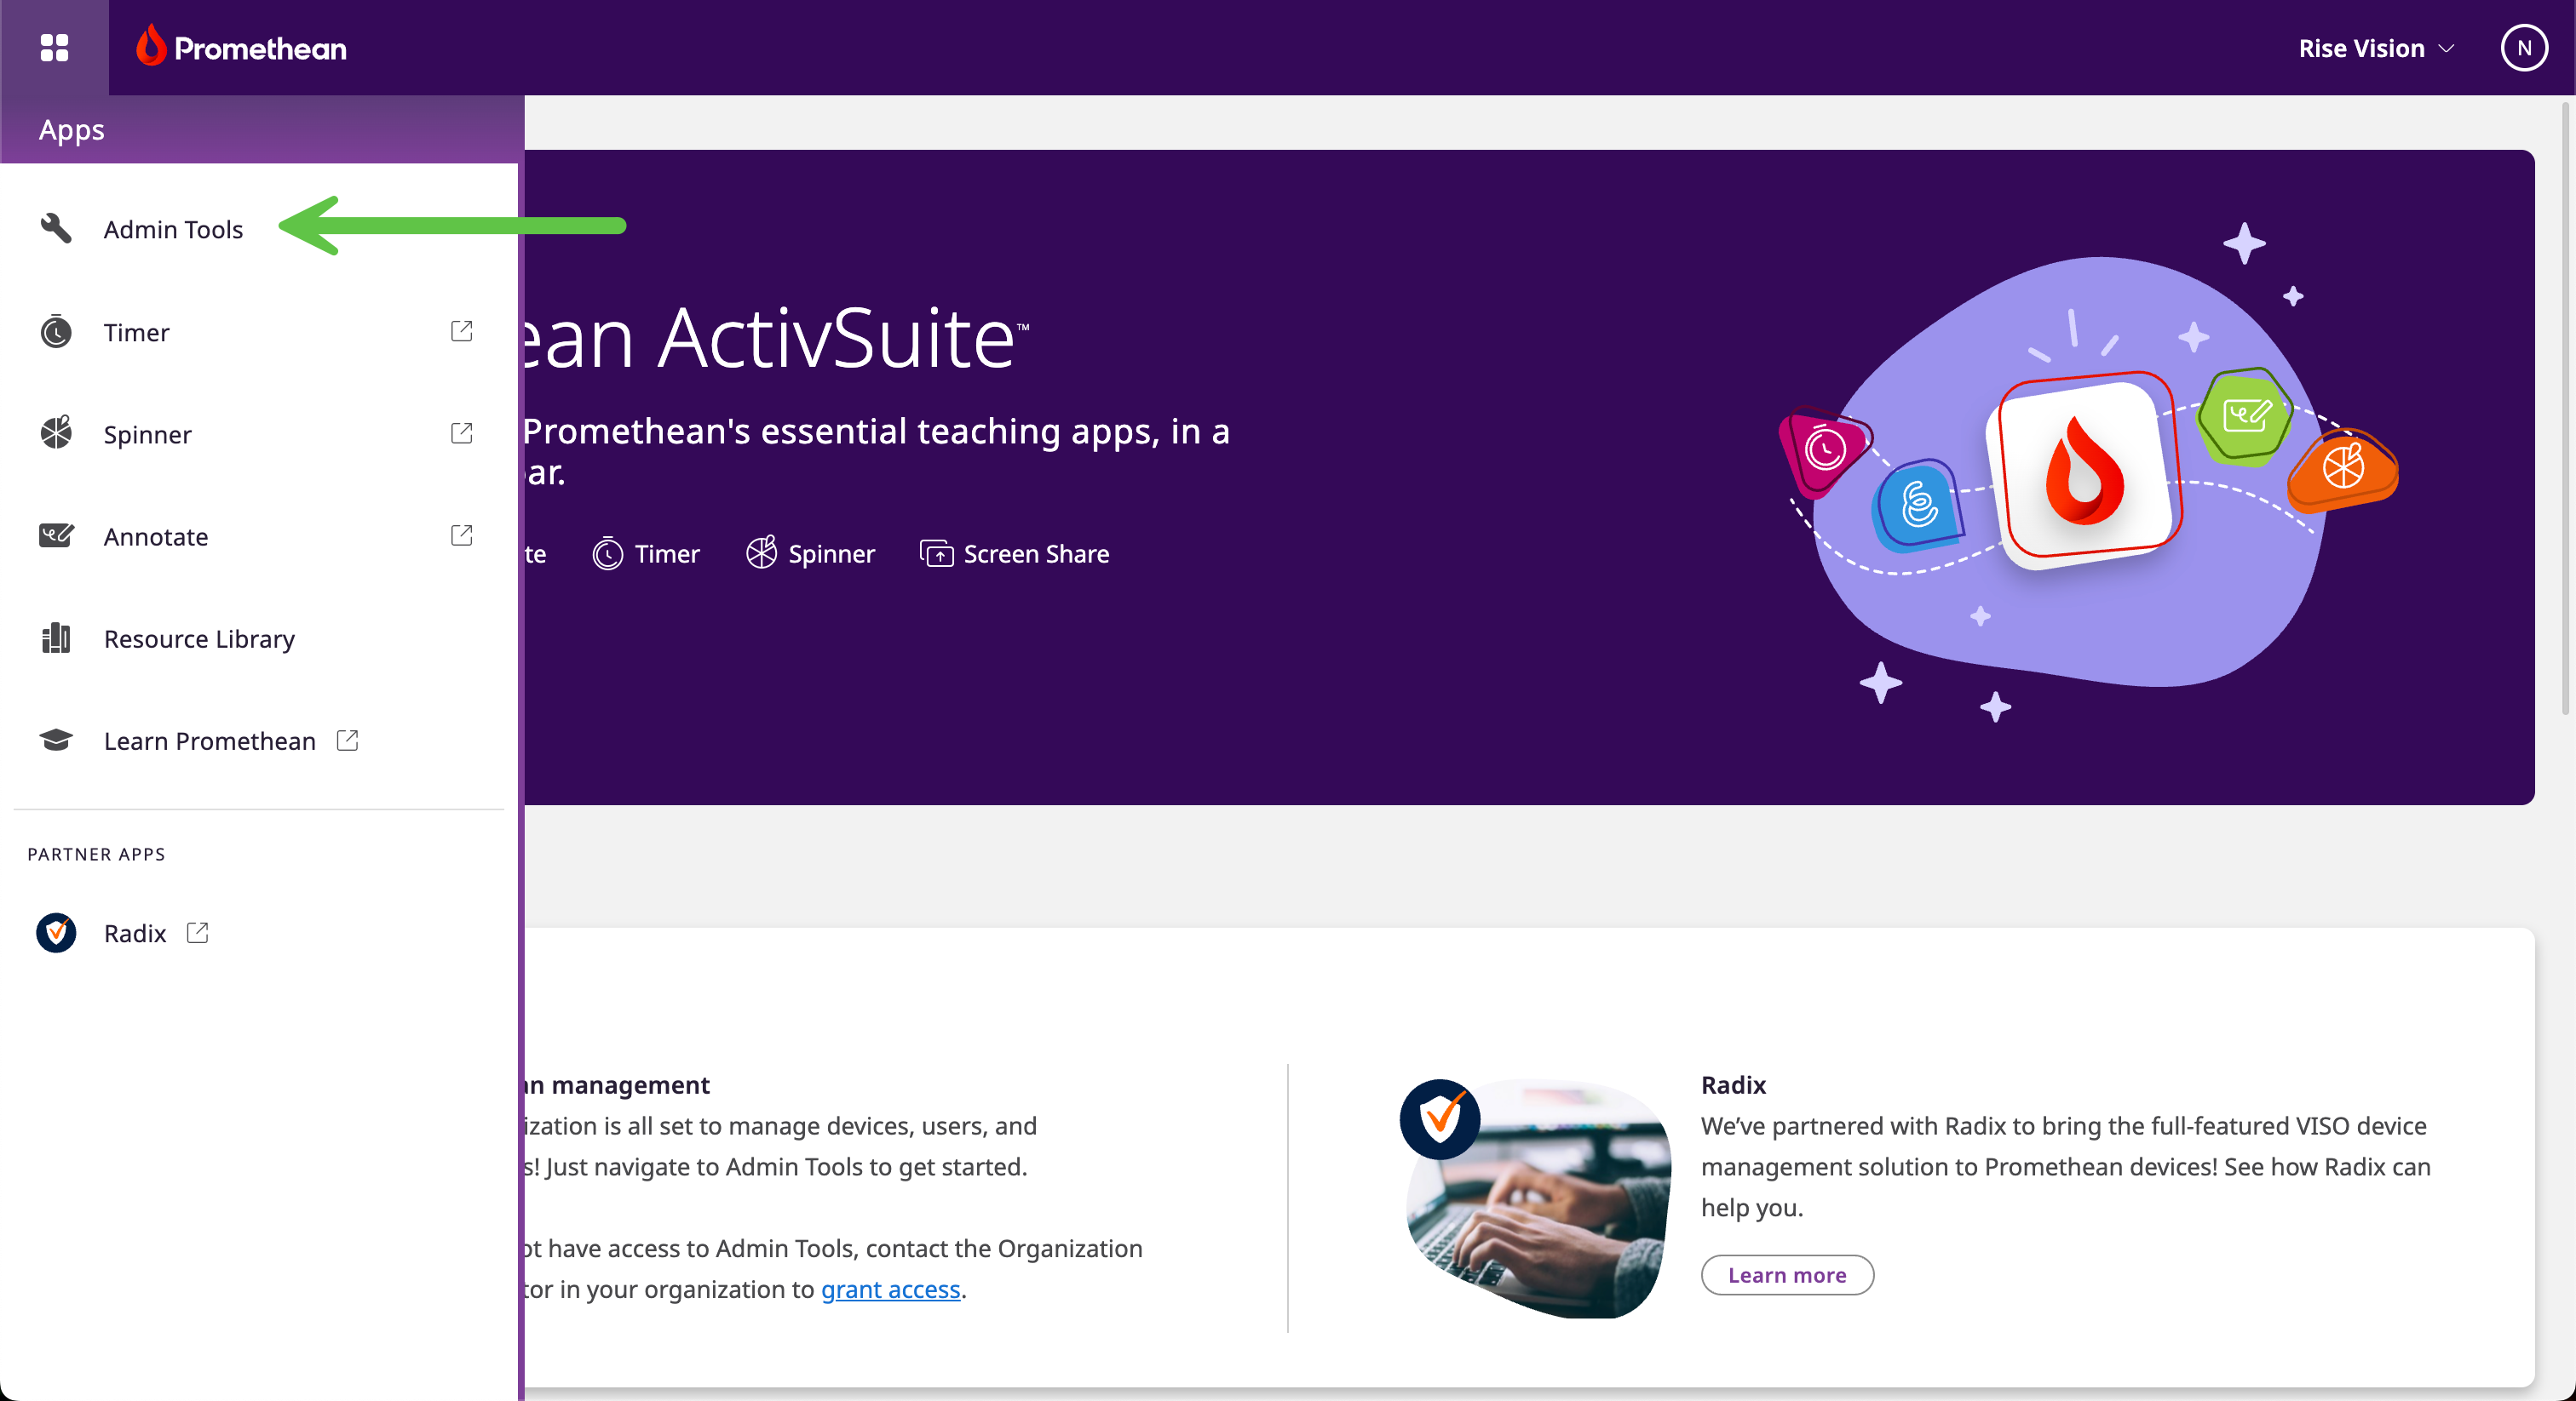
Task: Click the Screen Share icon in the banner
Action: (x=936, y=553)
